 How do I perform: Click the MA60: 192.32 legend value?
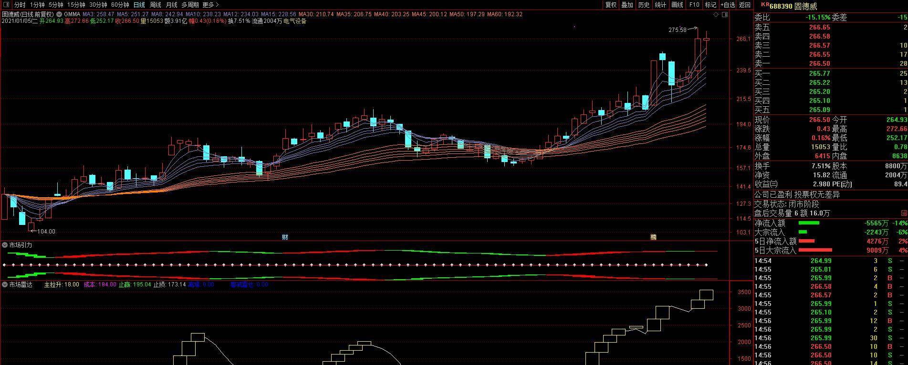(x=505, y=14)
